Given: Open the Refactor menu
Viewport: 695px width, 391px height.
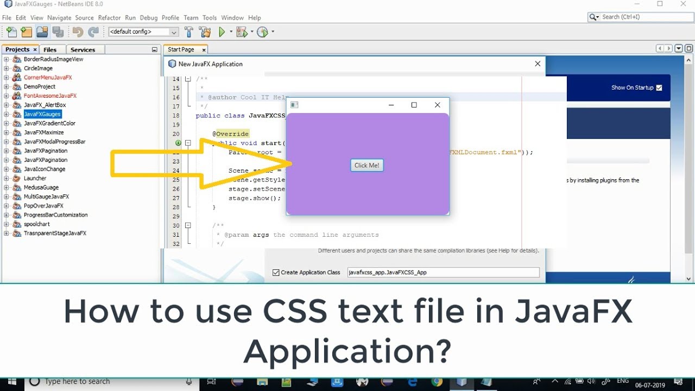Looking at the screenshot, I should pos(109,18).
